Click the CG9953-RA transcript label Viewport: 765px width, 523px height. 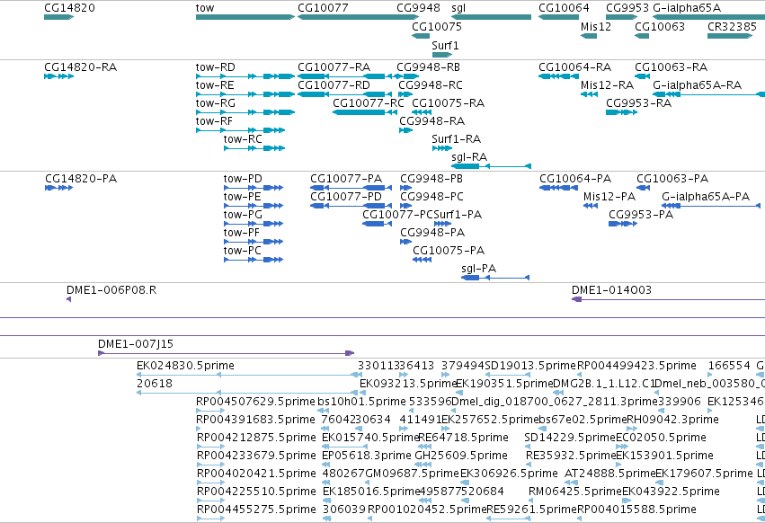[x=638, y=103]
